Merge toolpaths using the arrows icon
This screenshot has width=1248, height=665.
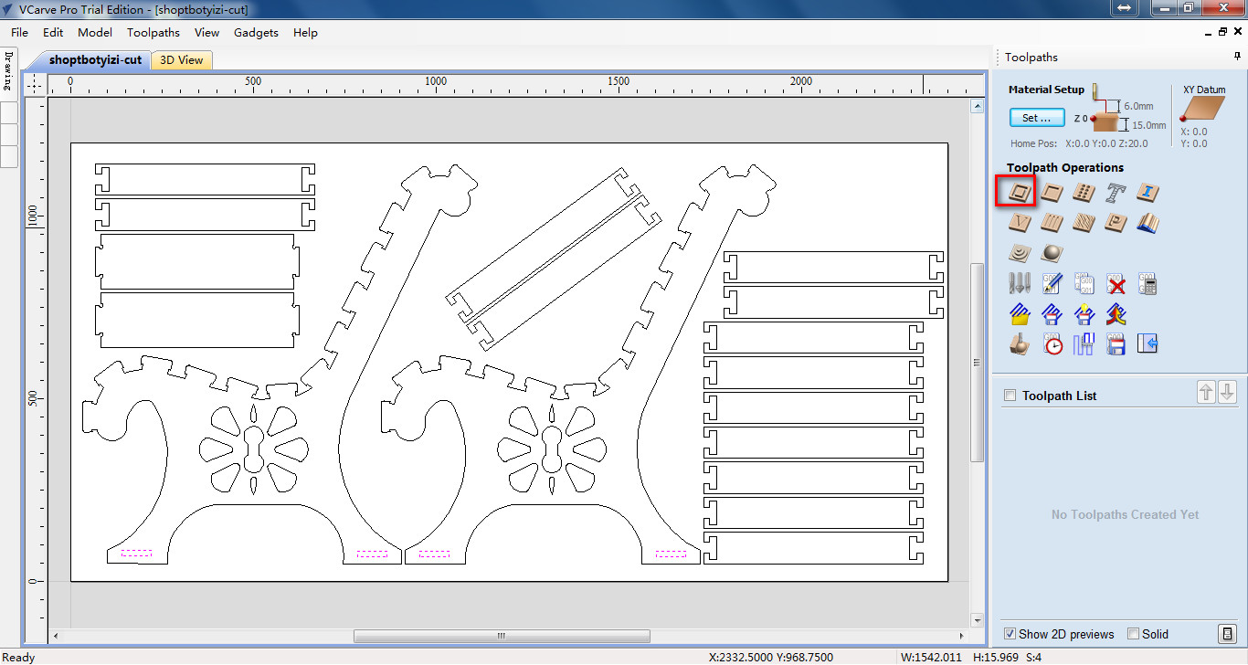[1116, 314]
